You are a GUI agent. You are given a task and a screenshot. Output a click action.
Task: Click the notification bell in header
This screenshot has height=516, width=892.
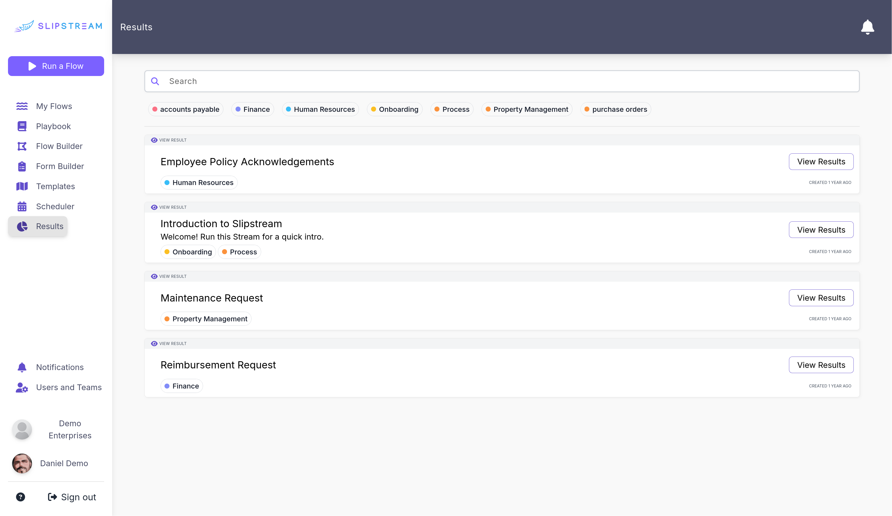coord(867,27)
